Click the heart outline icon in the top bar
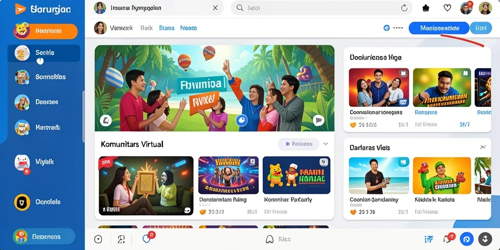Viewport: 500px width, 250px height. point(447,8)
